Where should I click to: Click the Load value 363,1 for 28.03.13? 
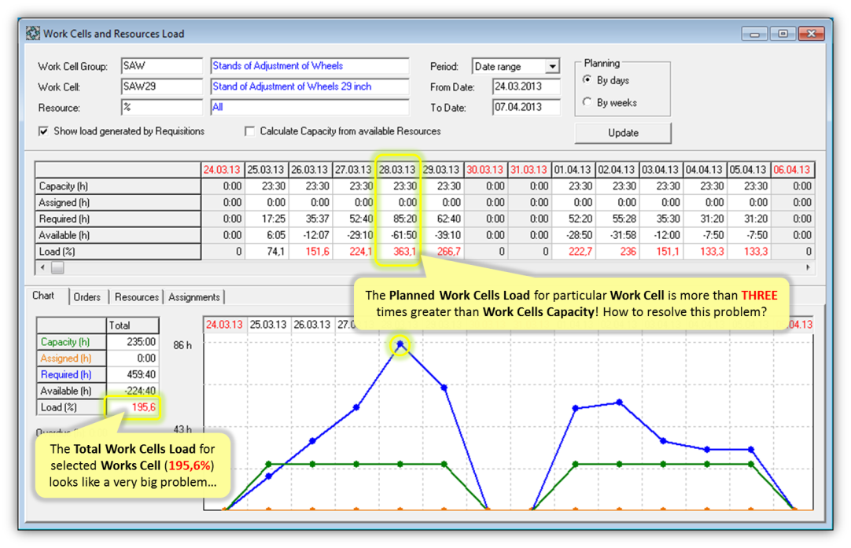tap(398, 252)
